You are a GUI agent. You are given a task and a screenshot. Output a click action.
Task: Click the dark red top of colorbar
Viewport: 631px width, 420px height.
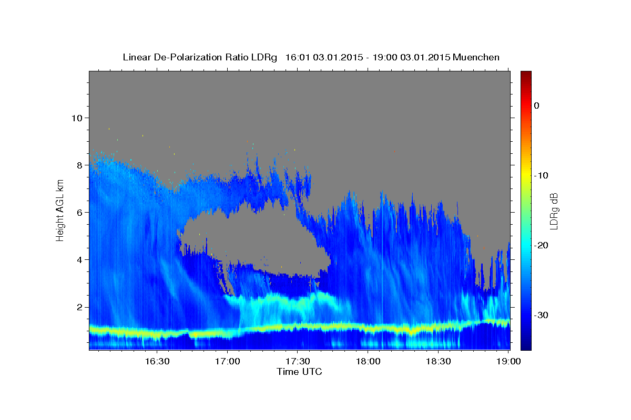click(526, 75)
